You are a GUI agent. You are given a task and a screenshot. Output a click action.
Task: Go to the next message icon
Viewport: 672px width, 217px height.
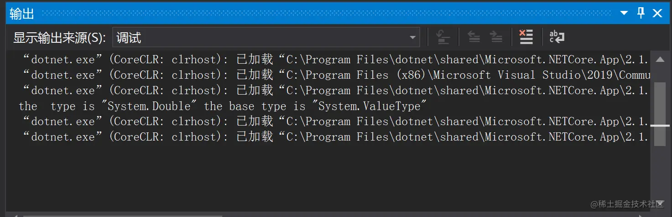tap(496, 37)
